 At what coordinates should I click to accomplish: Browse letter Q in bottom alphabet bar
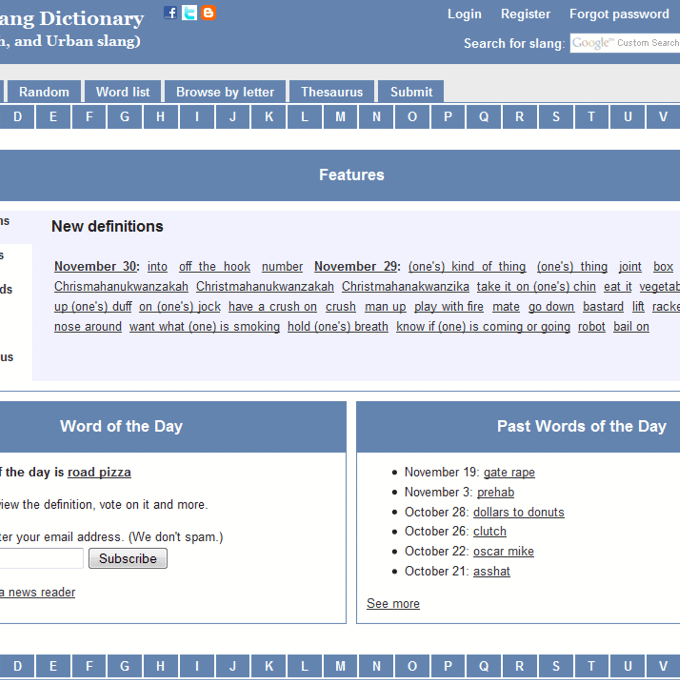[x=484, y=666]
